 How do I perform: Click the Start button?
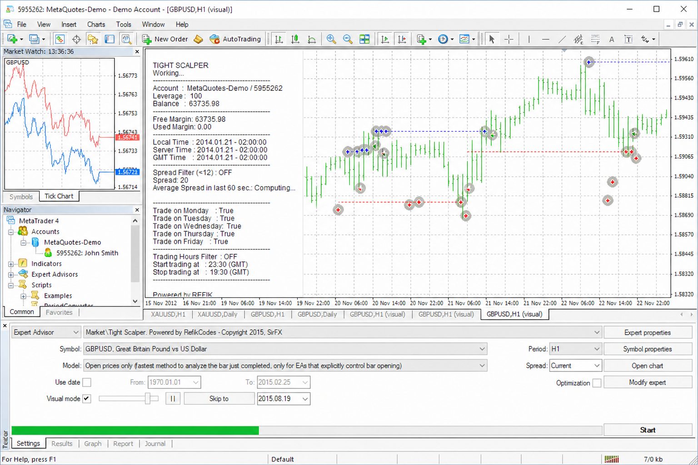point(648,430)
